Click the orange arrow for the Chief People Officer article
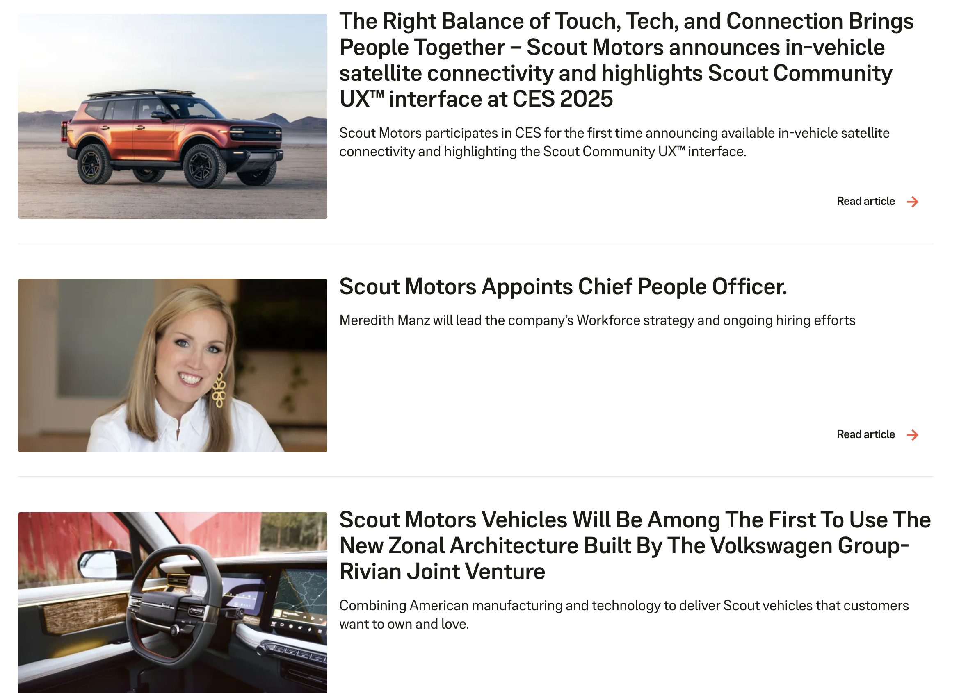The image size is (959, 693). tap(913, 435)
